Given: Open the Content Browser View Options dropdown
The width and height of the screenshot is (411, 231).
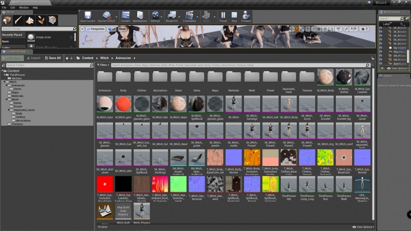Looking at the screenshot, I should 363,227.
